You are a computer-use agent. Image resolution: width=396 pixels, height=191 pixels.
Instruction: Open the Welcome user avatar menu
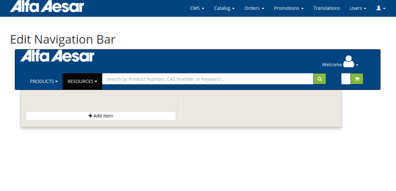tap(350, 61)
